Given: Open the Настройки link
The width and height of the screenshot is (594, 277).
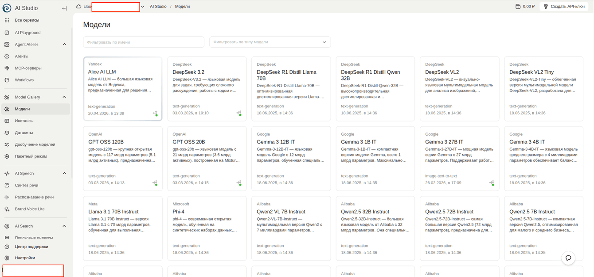Looking at the screenshot, I should tap(25, 258).
